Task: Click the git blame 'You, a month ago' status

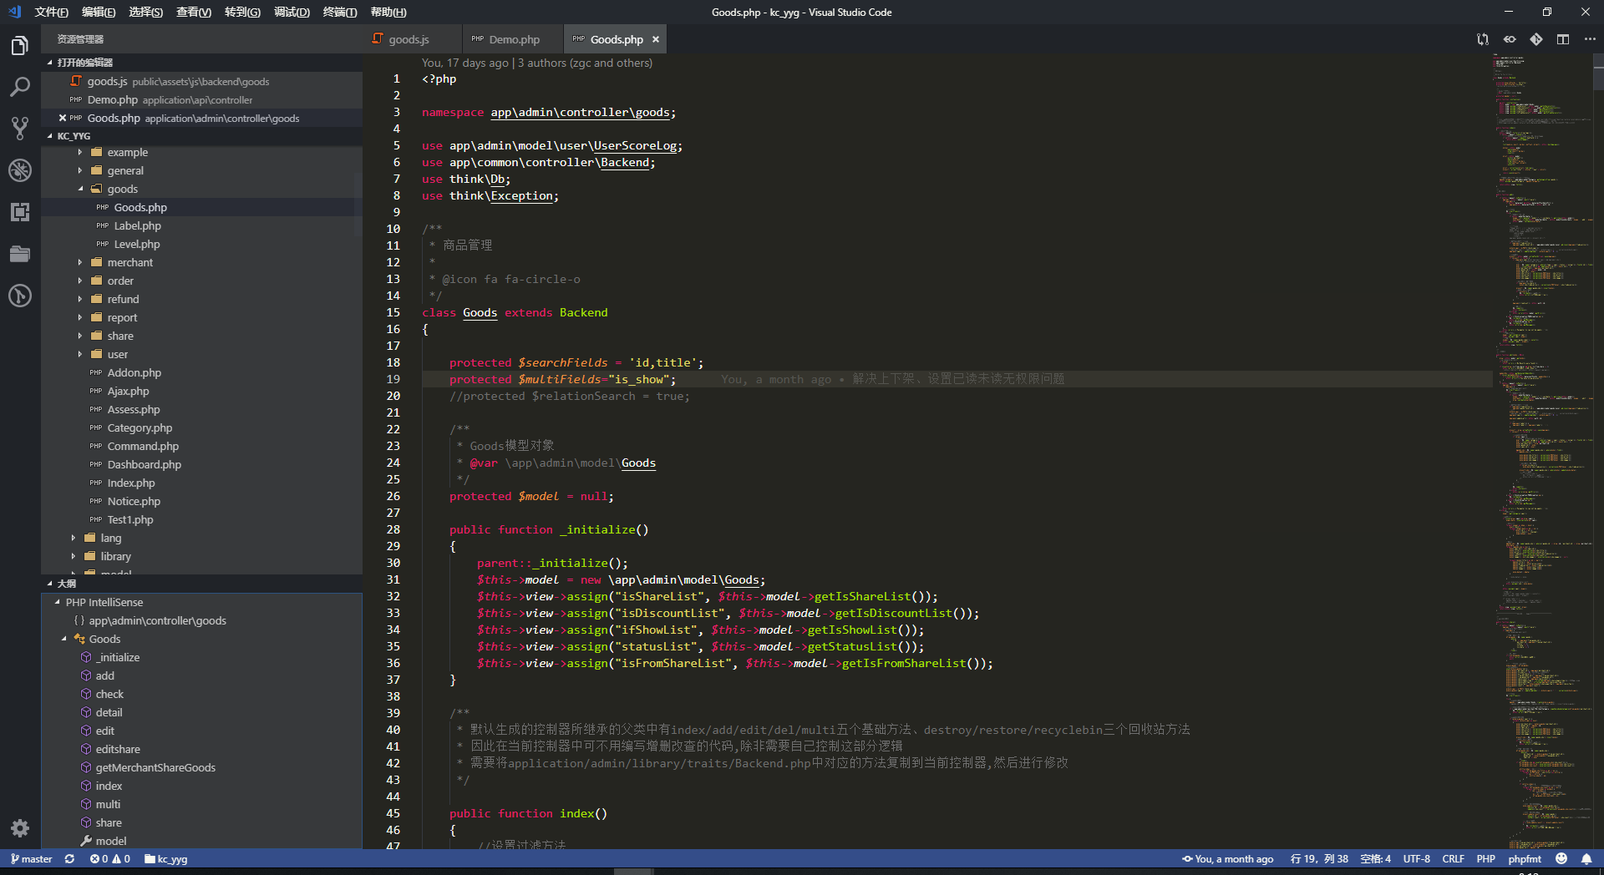Action: click(1227, 858)
